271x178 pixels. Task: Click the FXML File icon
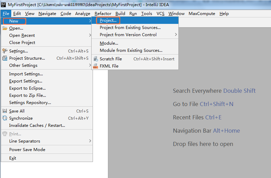click(x=95, y=66)
